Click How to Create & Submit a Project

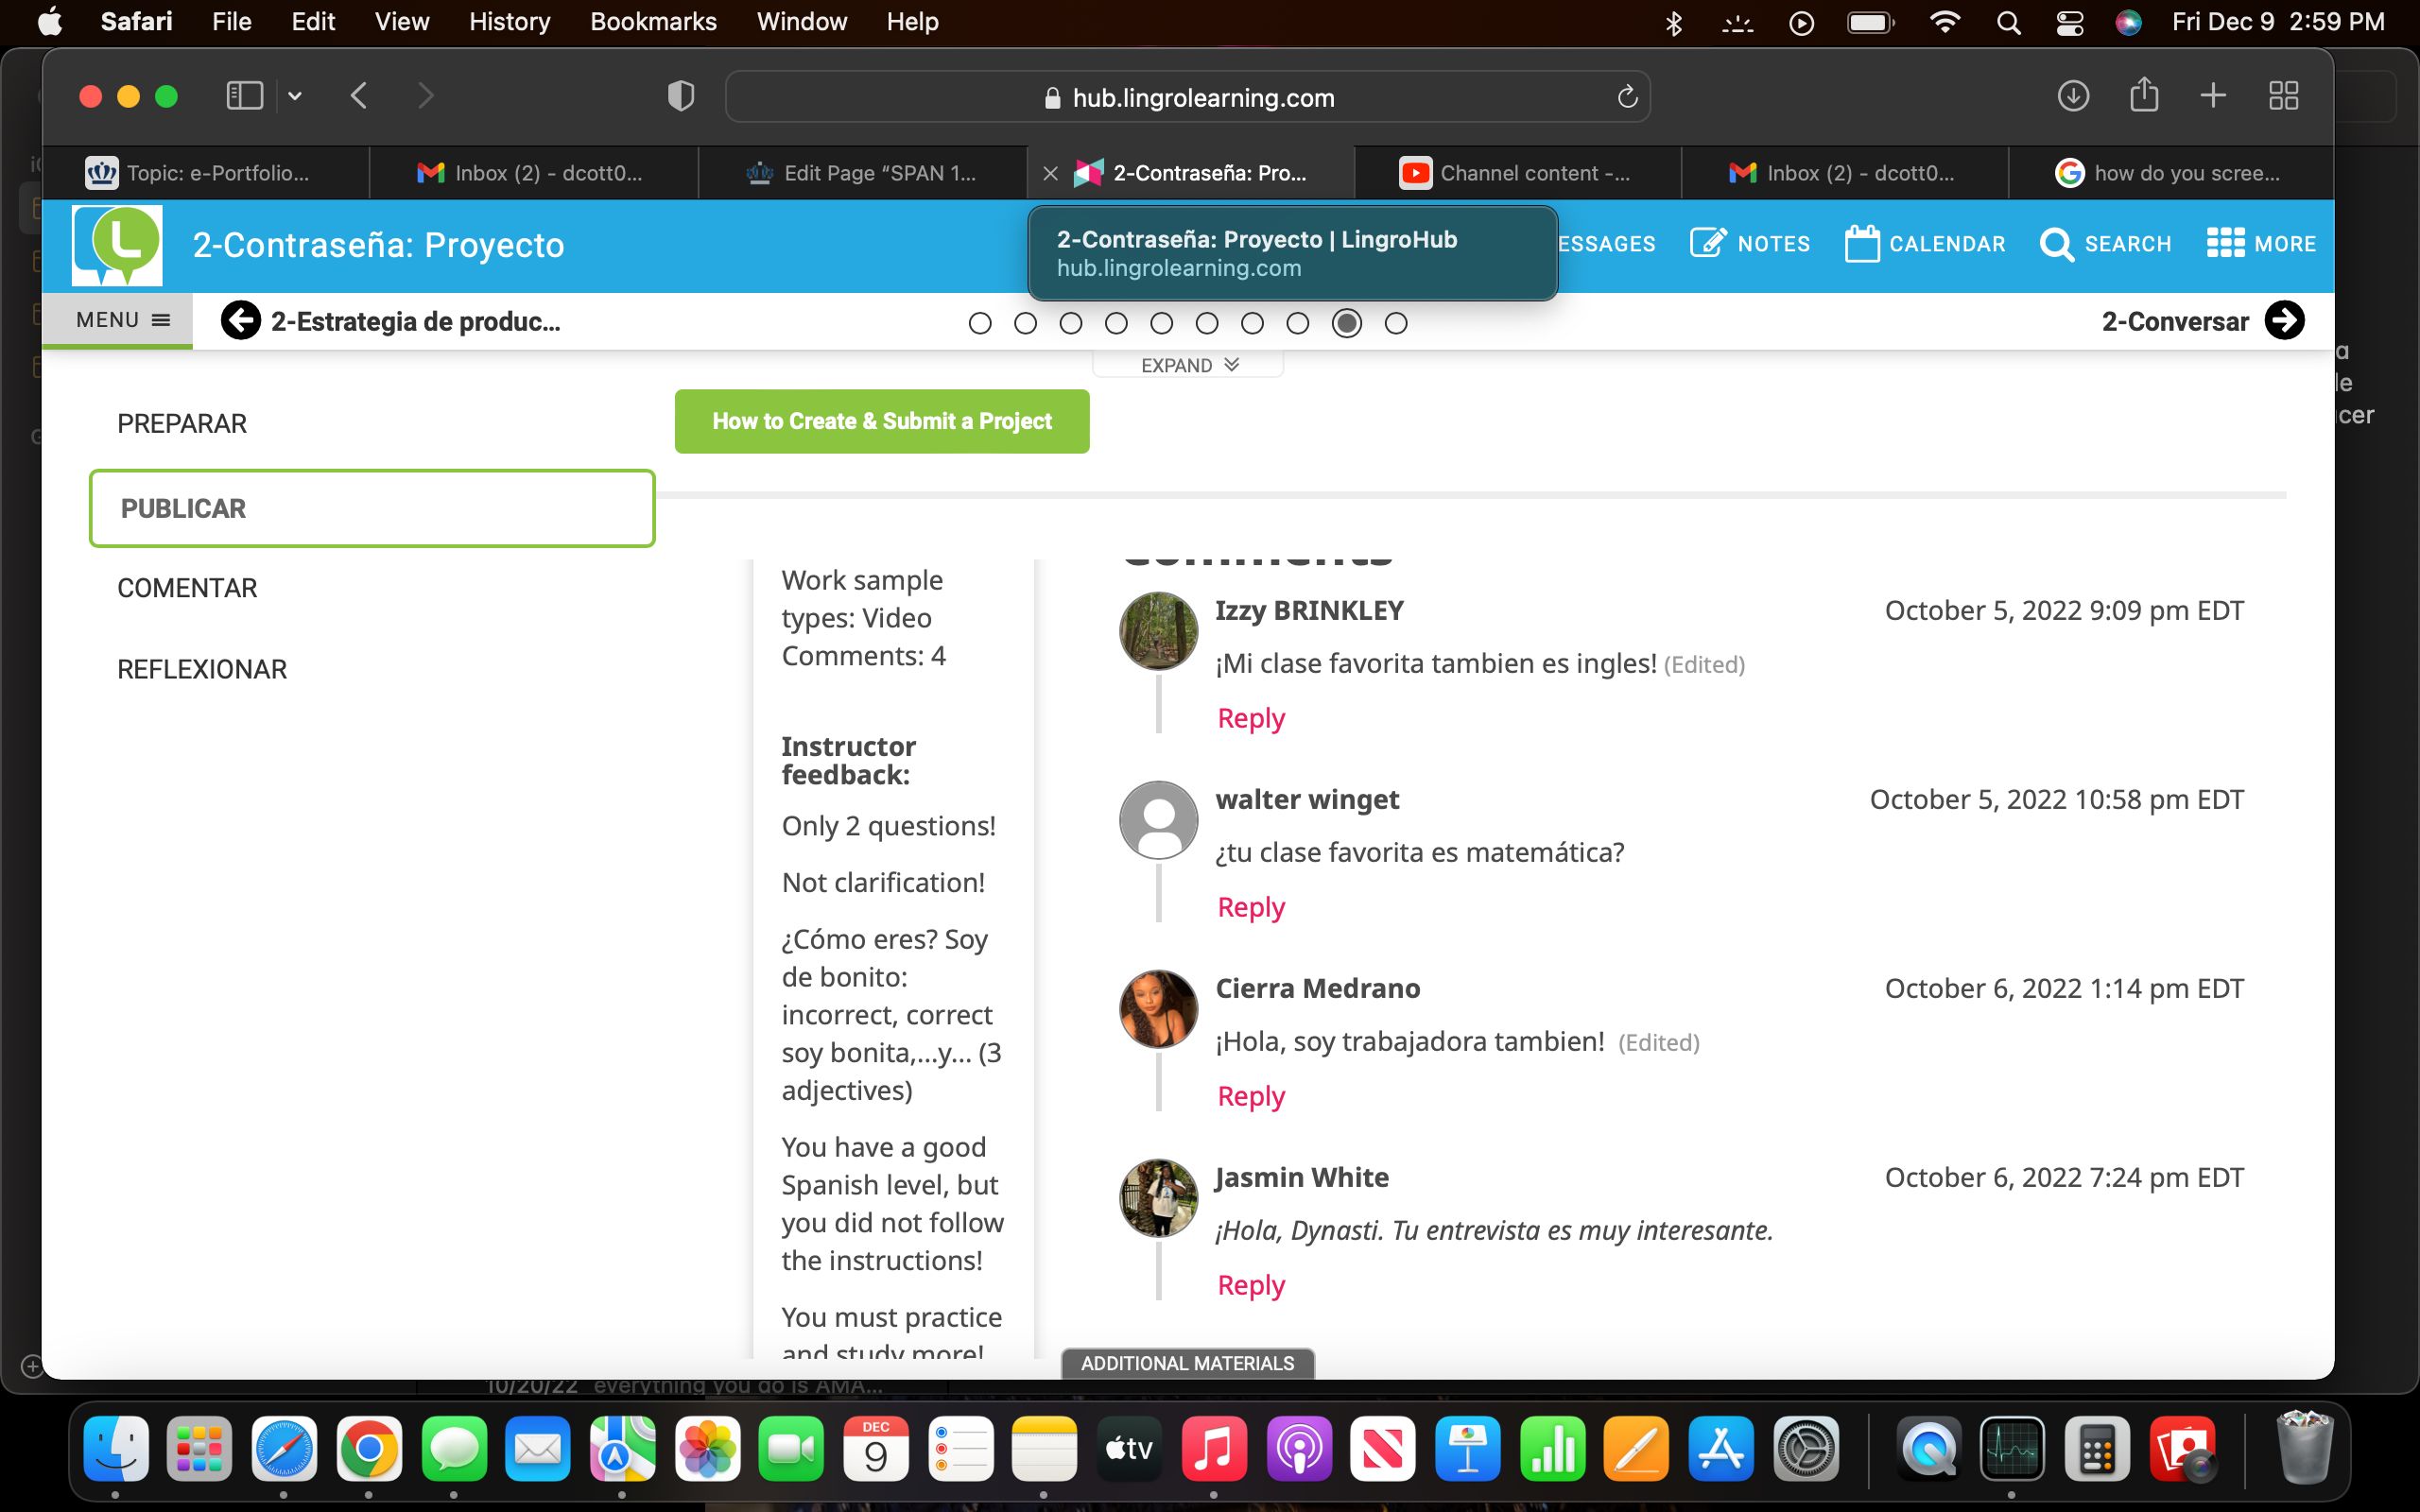tap(882, 421)
